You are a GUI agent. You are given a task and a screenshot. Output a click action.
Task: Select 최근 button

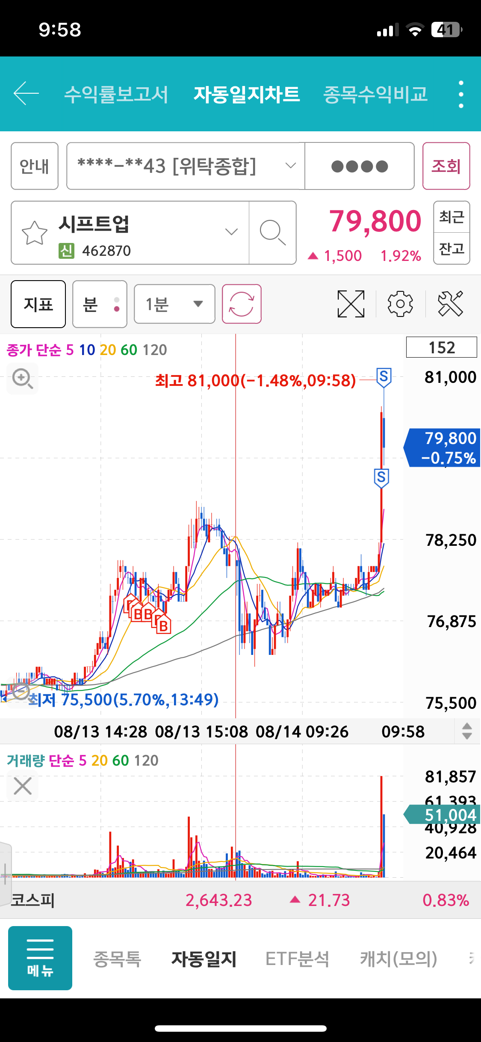[451, 217]
